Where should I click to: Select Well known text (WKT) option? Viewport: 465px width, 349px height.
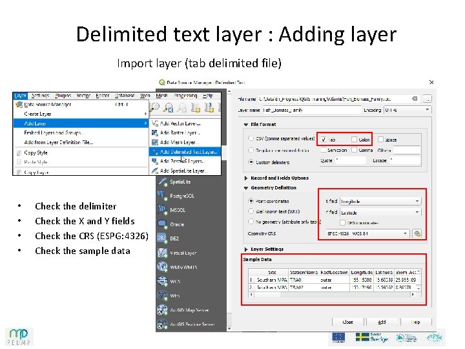(251, 211)
